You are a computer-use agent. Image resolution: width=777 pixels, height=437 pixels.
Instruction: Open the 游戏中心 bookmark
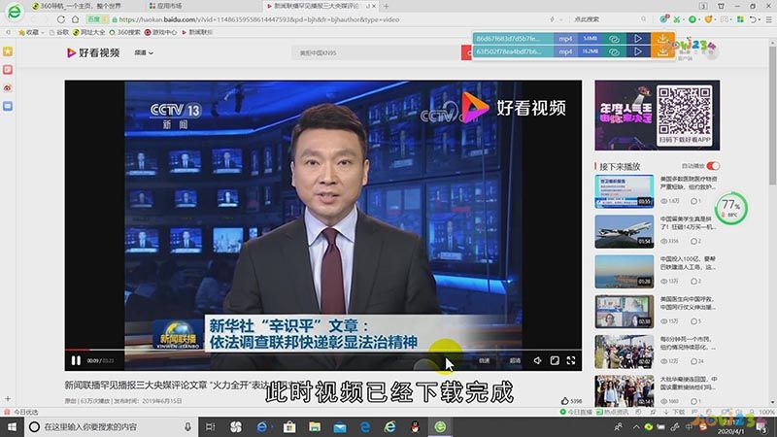tap(160, 32)
